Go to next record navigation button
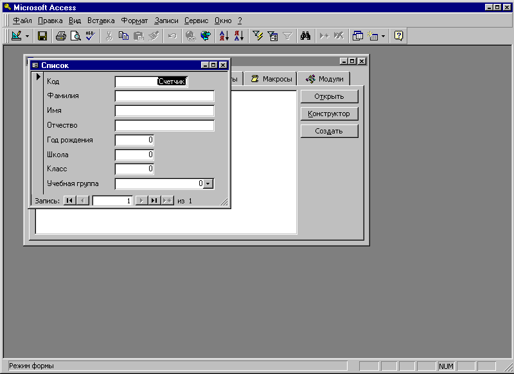Image resolution: width=514 pixels, height=374 pixels. click(x=141, y=201)
